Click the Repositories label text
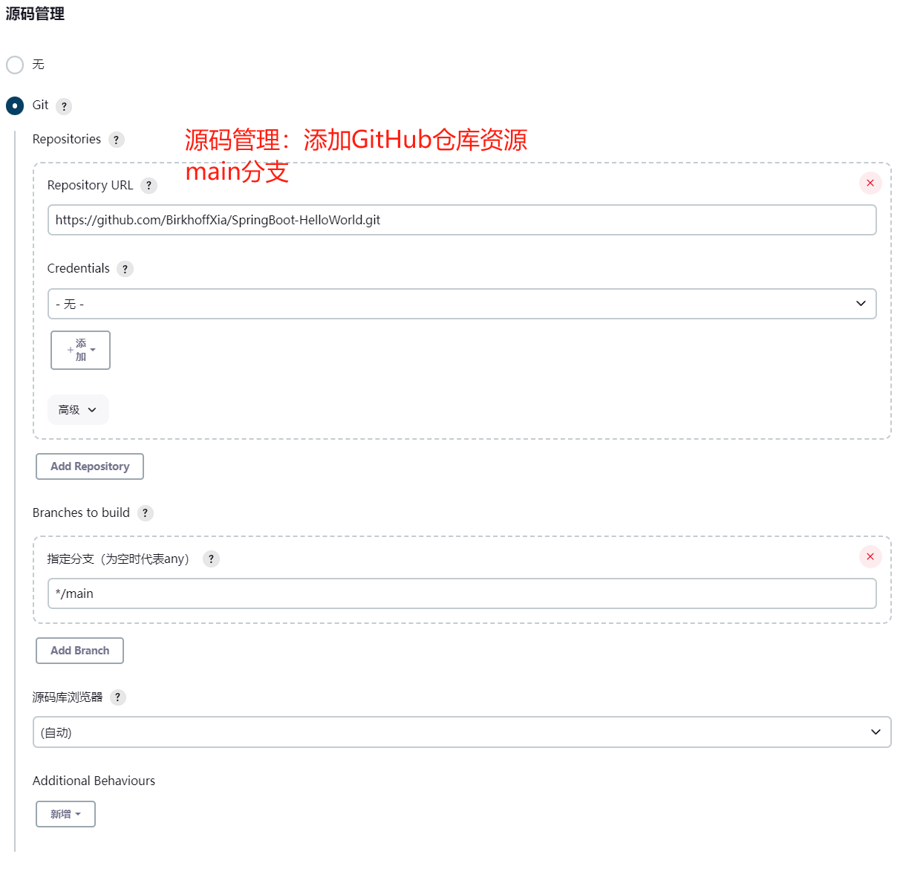 pos(67,140)
